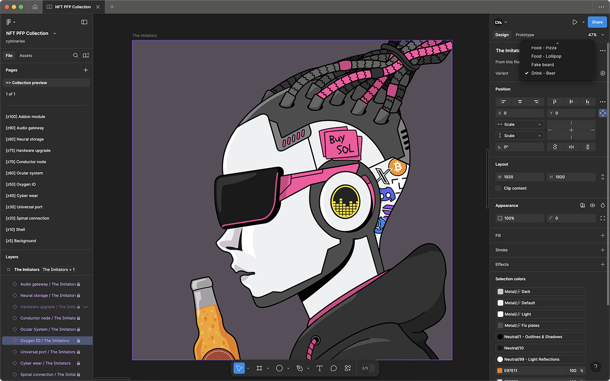Expand the horizontal Scale constraint dropdown
Image resolution: width=610 pixels, height=381 pixels.
(519, 124)
